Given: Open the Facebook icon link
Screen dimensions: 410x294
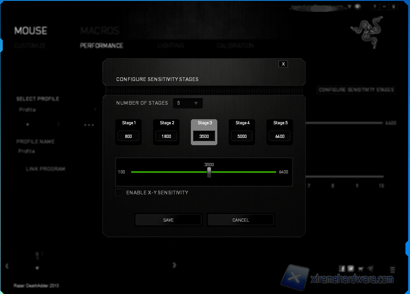Looking at the screenshot, I should [342, 269].
